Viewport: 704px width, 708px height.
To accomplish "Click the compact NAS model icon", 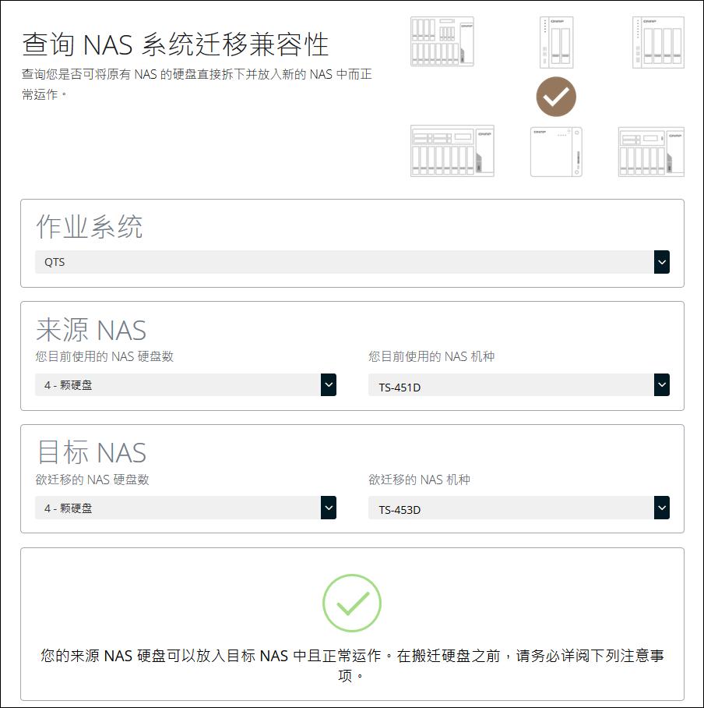I will tap(556, 150).
